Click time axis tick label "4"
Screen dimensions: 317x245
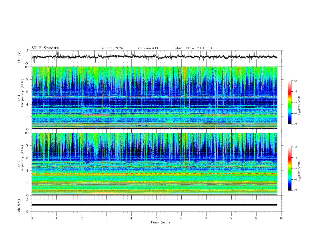coord(131,218)
